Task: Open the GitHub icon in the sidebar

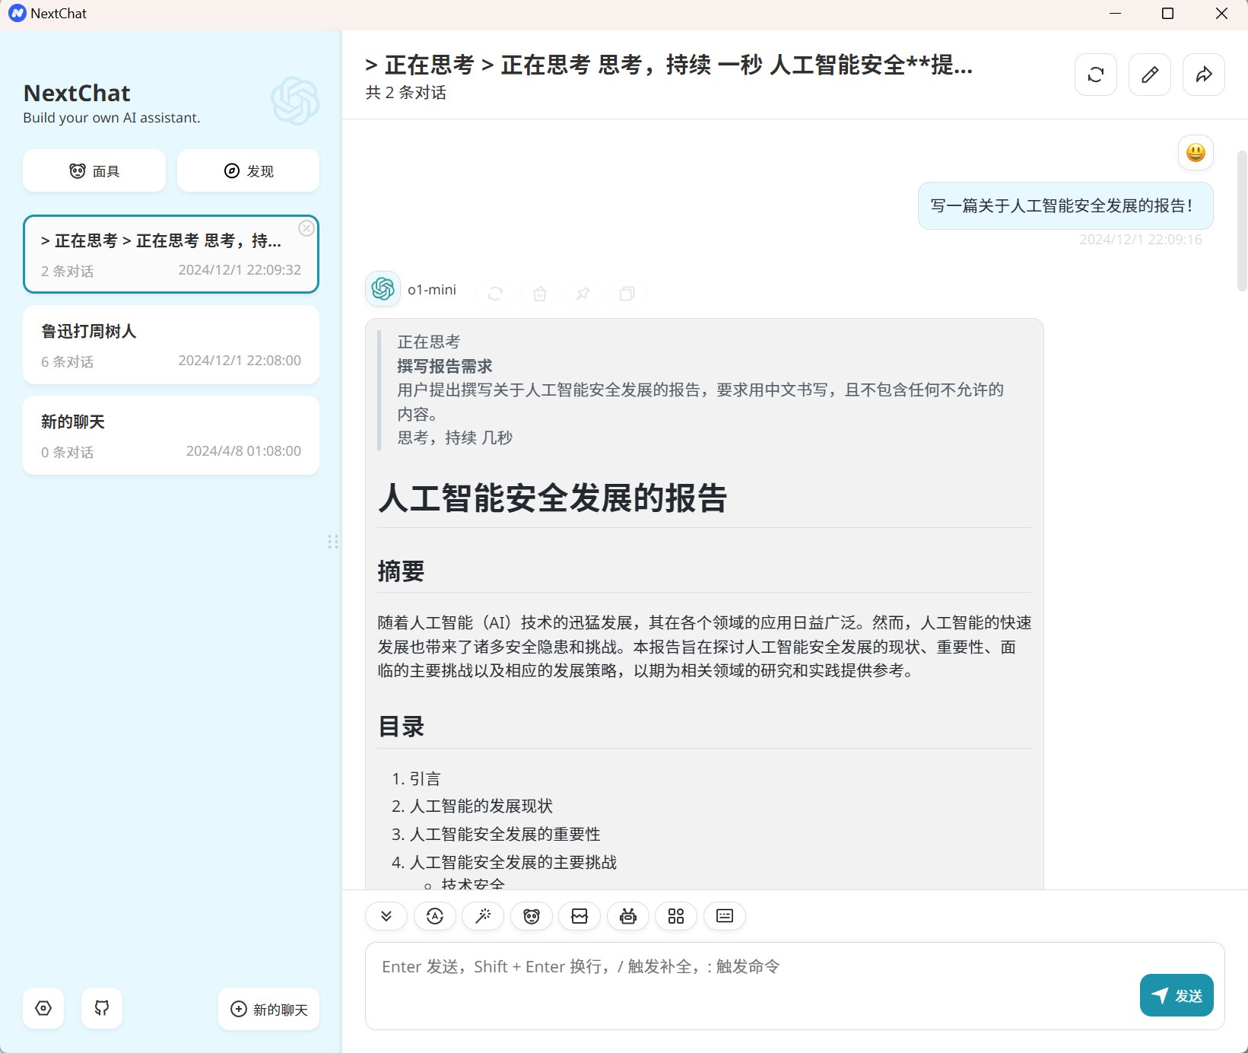Action: 101,1007
